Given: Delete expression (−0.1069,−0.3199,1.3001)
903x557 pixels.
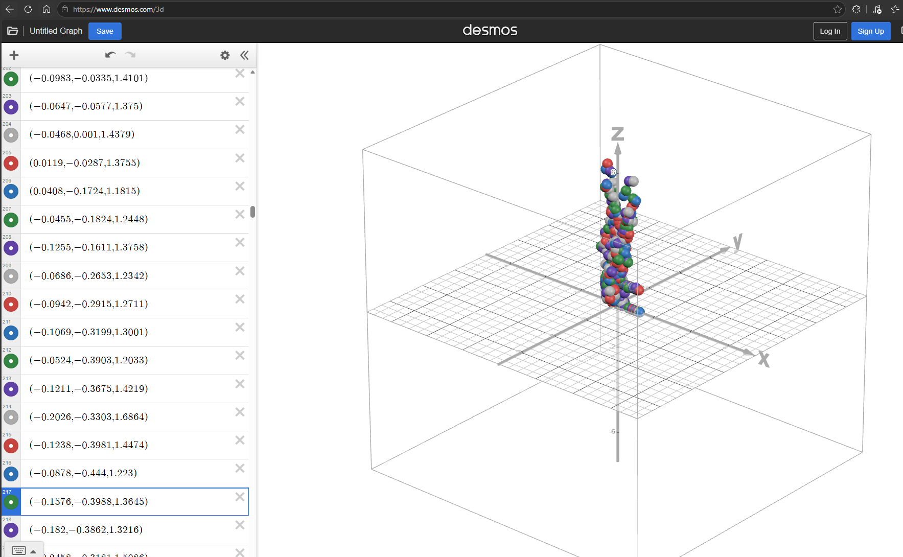Looking at the screenshot, I should (x=240, y=327).
